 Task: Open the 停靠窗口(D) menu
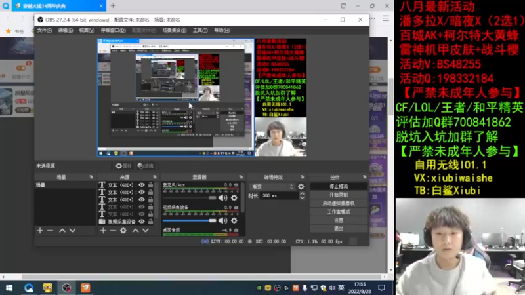point(113,30)
